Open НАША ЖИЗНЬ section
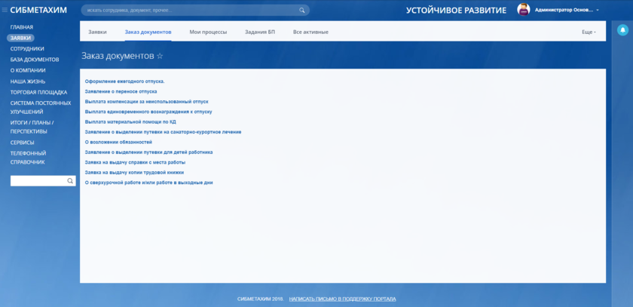This screenshot has width=633, height=307. (x=28, y=81)
